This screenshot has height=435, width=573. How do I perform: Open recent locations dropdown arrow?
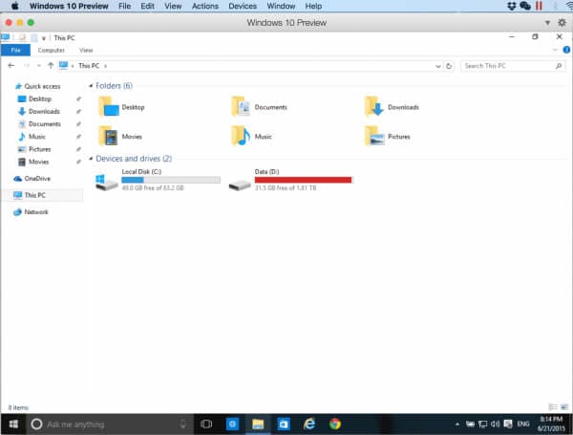pyautogui.click(x=39, y=66)
